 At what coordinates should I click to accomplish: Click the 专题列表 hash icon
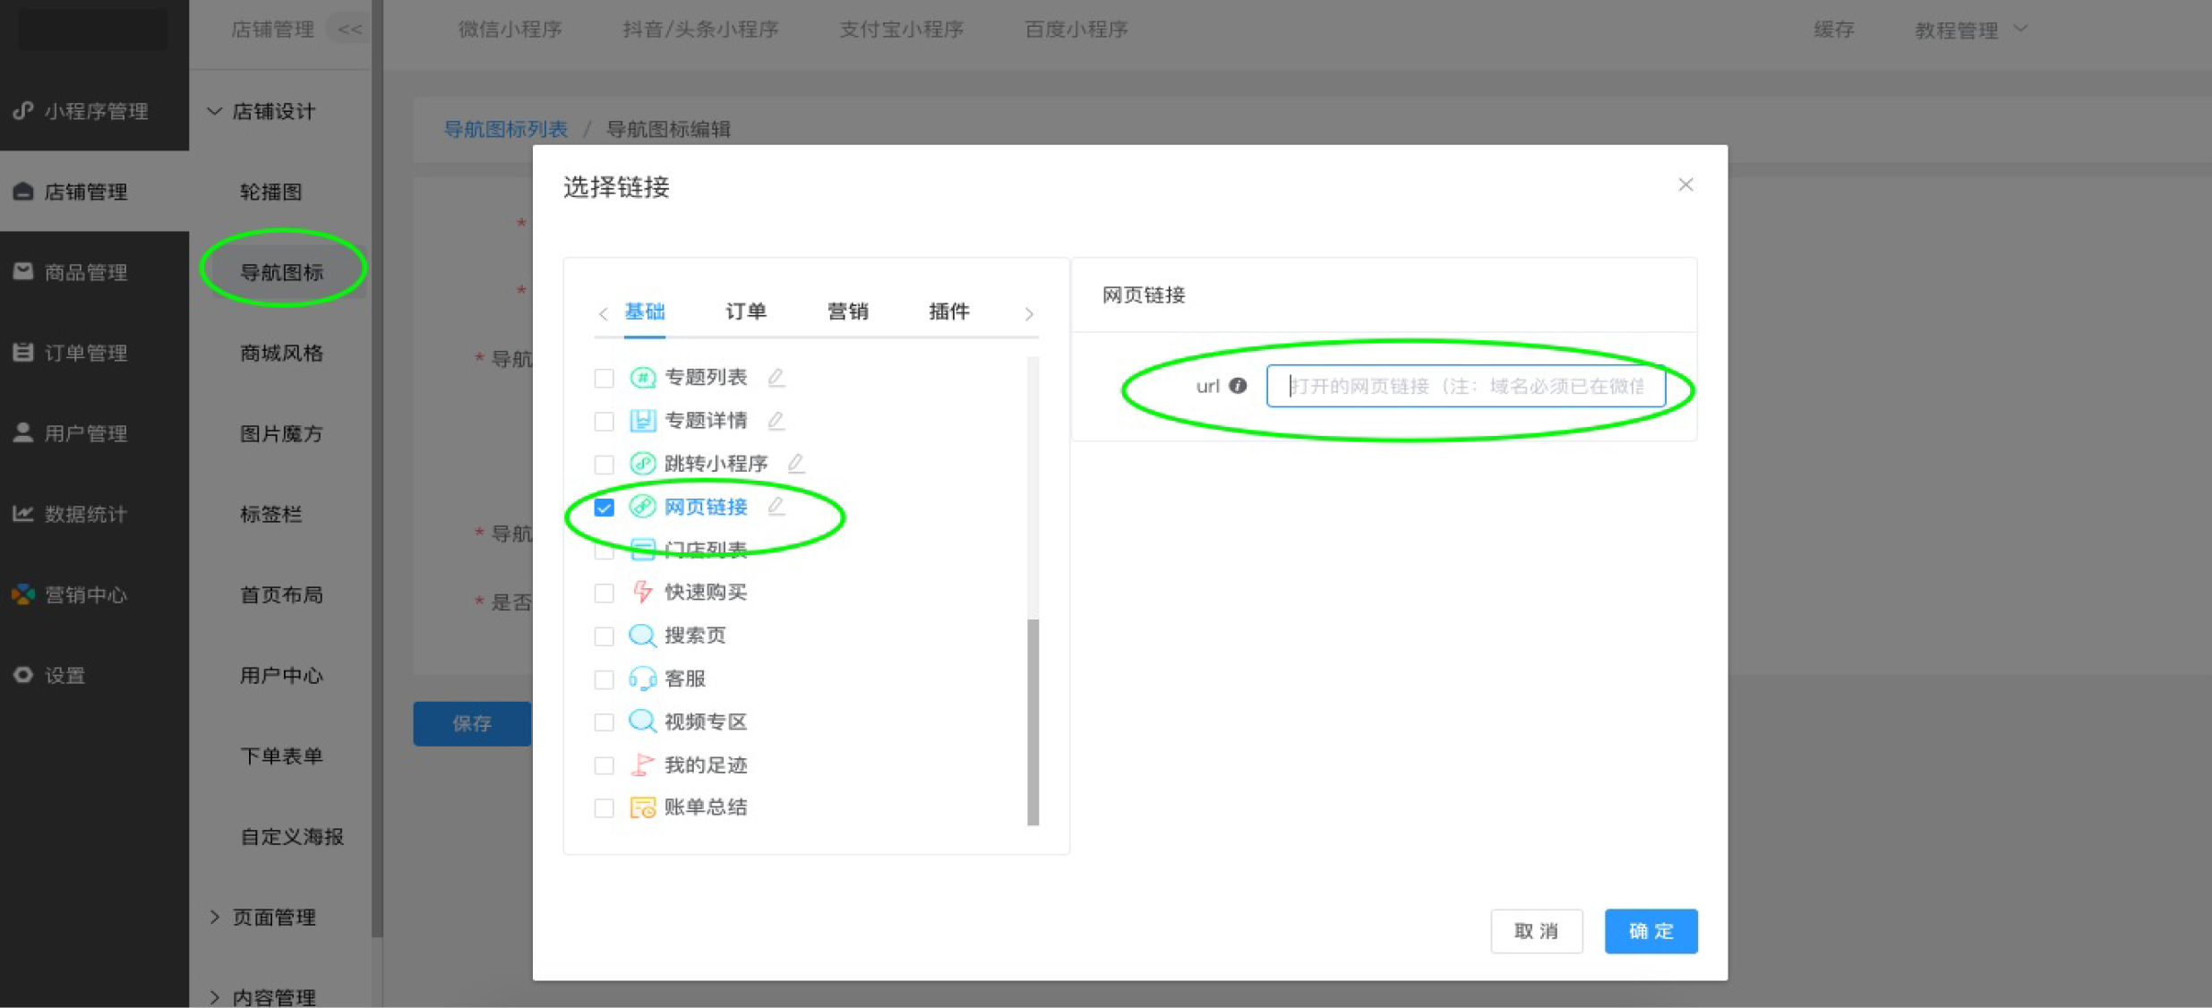click(642, 378)
